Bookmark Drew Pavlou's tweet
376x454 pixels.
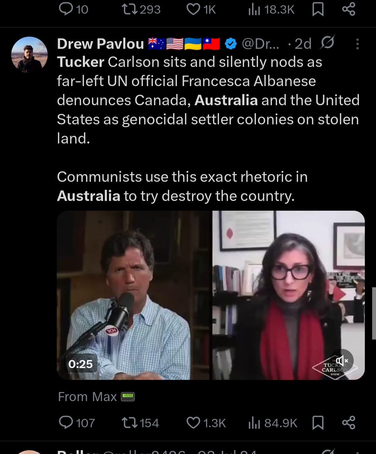(x=318, y=423)
